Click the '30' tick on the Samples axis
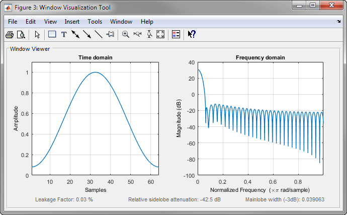Viewport: 347px width, 215px height. point(90,182)
